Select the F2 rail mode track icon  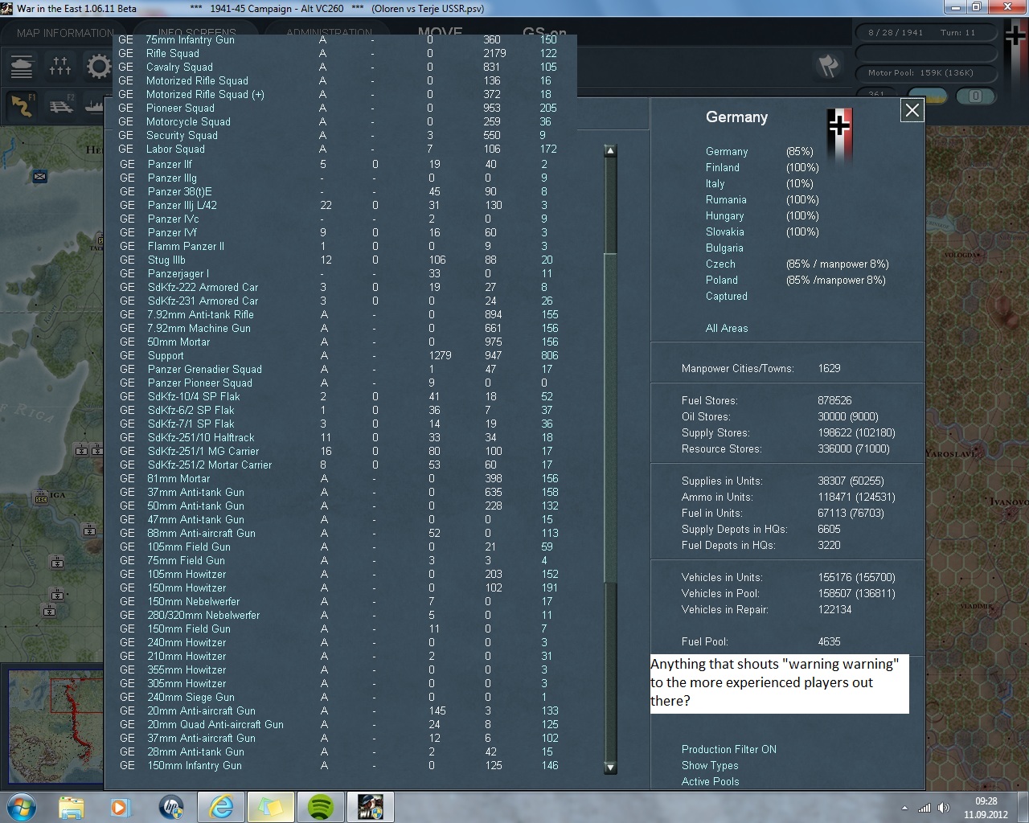tap(60, 105)
